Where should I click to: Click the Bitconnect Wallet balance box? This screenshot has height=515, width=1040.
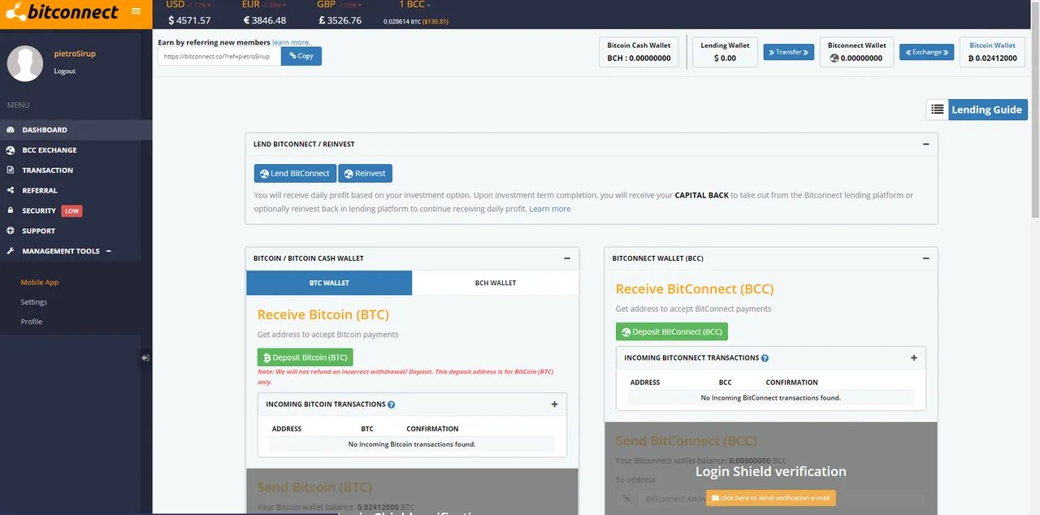tap(857, 52)
